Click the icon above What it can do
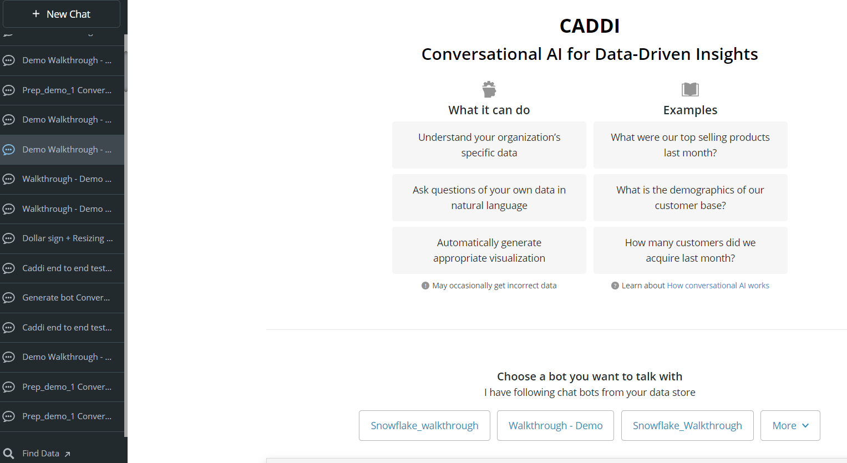The width and height of the screenshot is (847, 463). point(489,89)
